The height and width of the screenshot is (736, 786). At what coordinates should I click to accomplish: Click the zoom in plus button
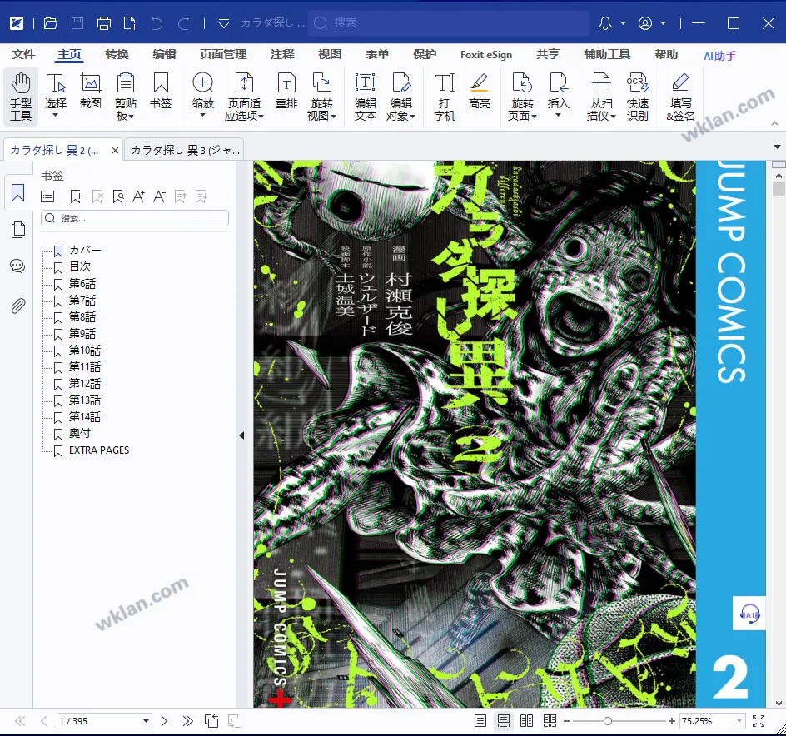point(672,721)
